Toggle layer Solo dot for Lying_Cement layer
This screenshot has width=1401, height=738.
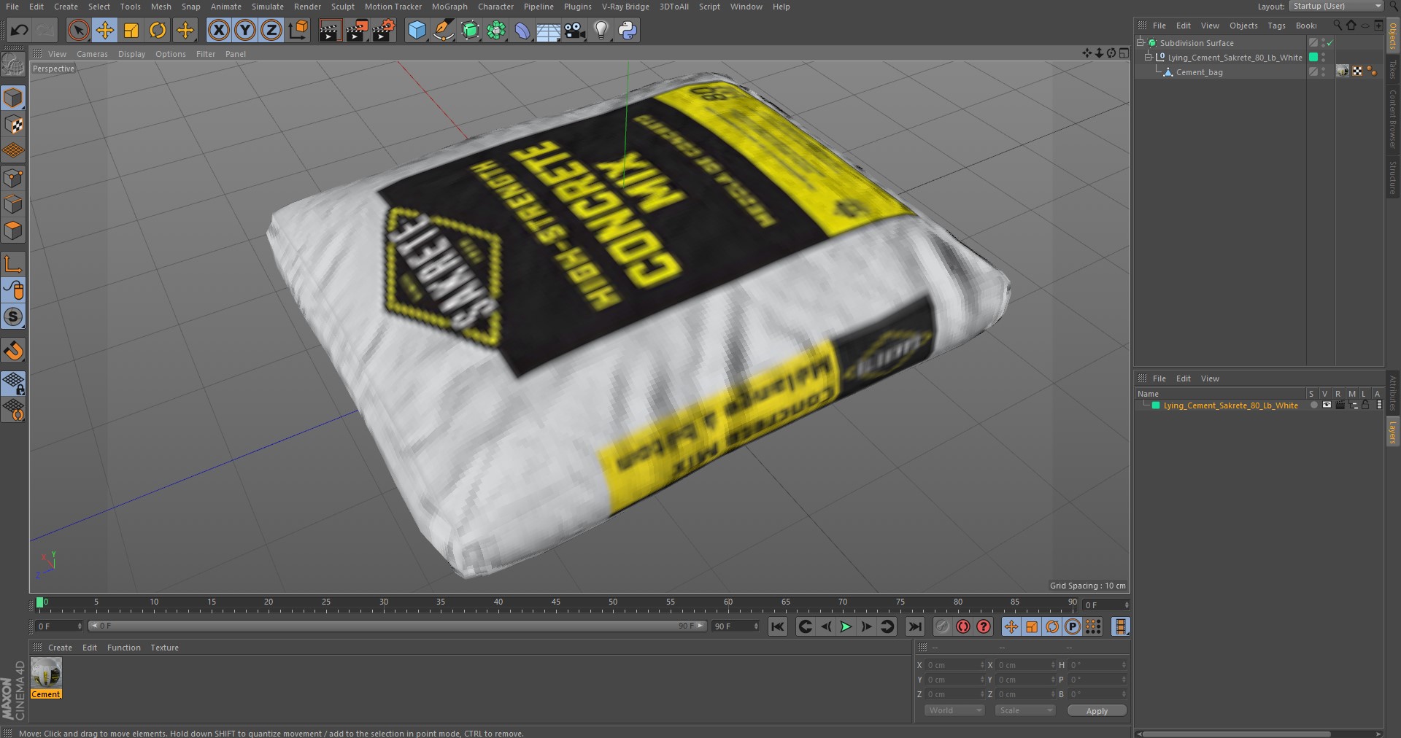point(1313,405)
